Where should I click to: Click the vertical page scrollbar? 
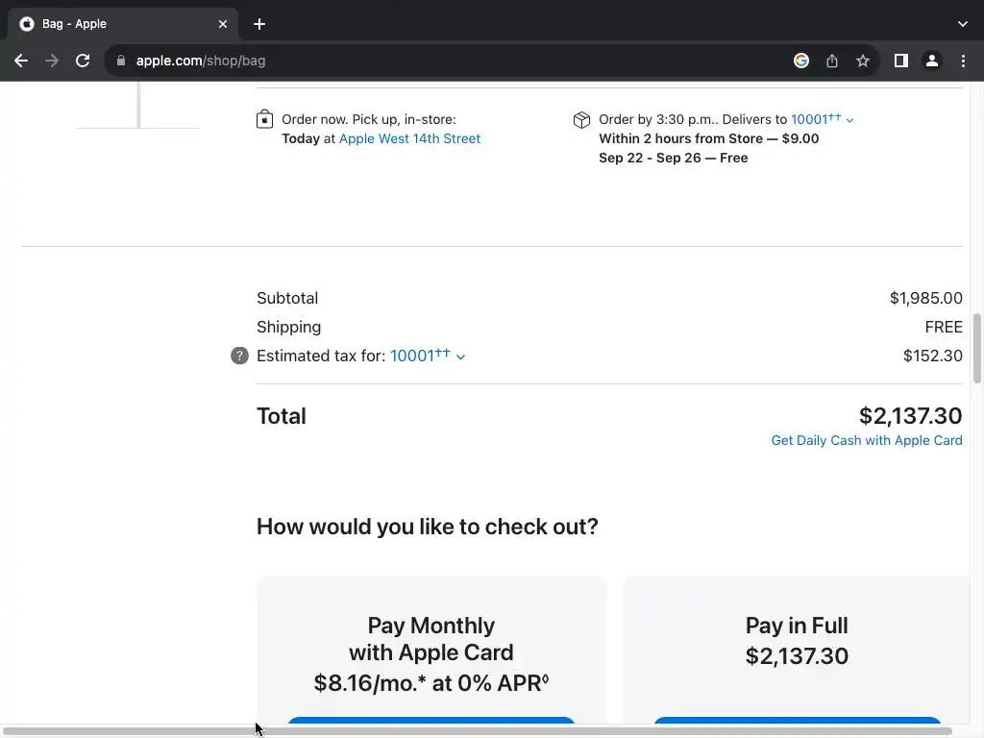pos(977,348)
